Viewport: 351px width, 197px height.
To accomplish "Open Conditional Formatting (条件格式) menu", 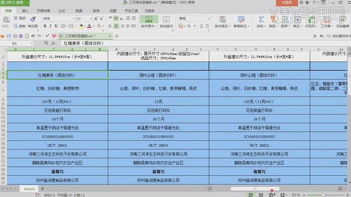I will pyautogui.click(x=222, y=22).
